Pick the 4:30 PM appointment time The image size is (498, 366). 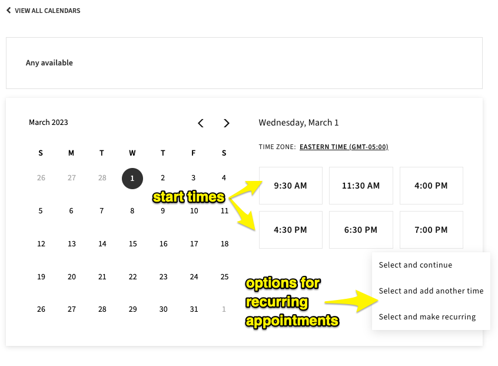click(290, 229)
